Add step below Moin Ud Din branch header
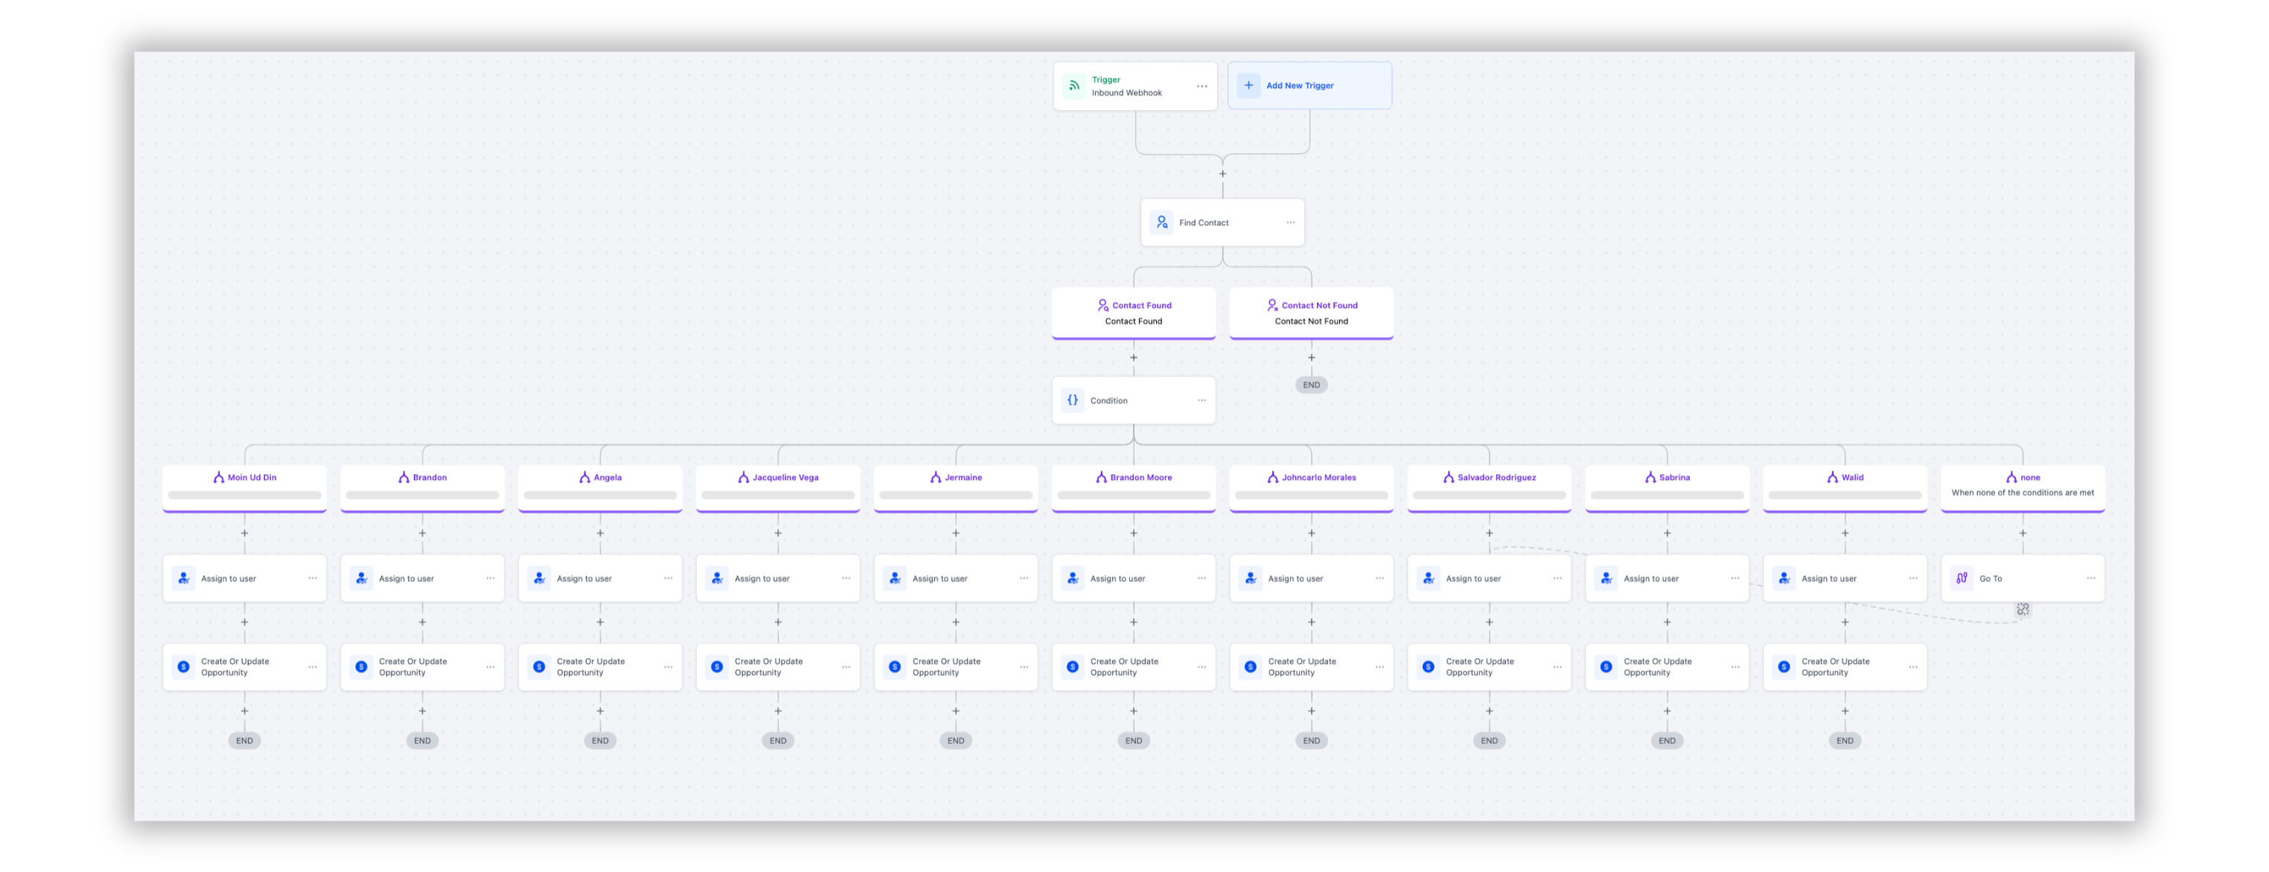The image size is (2269, 872). tap(244, 533)
